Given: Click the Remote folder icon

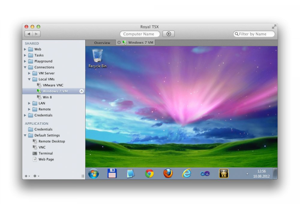Looking at the screenshot, I should (35, 109).
